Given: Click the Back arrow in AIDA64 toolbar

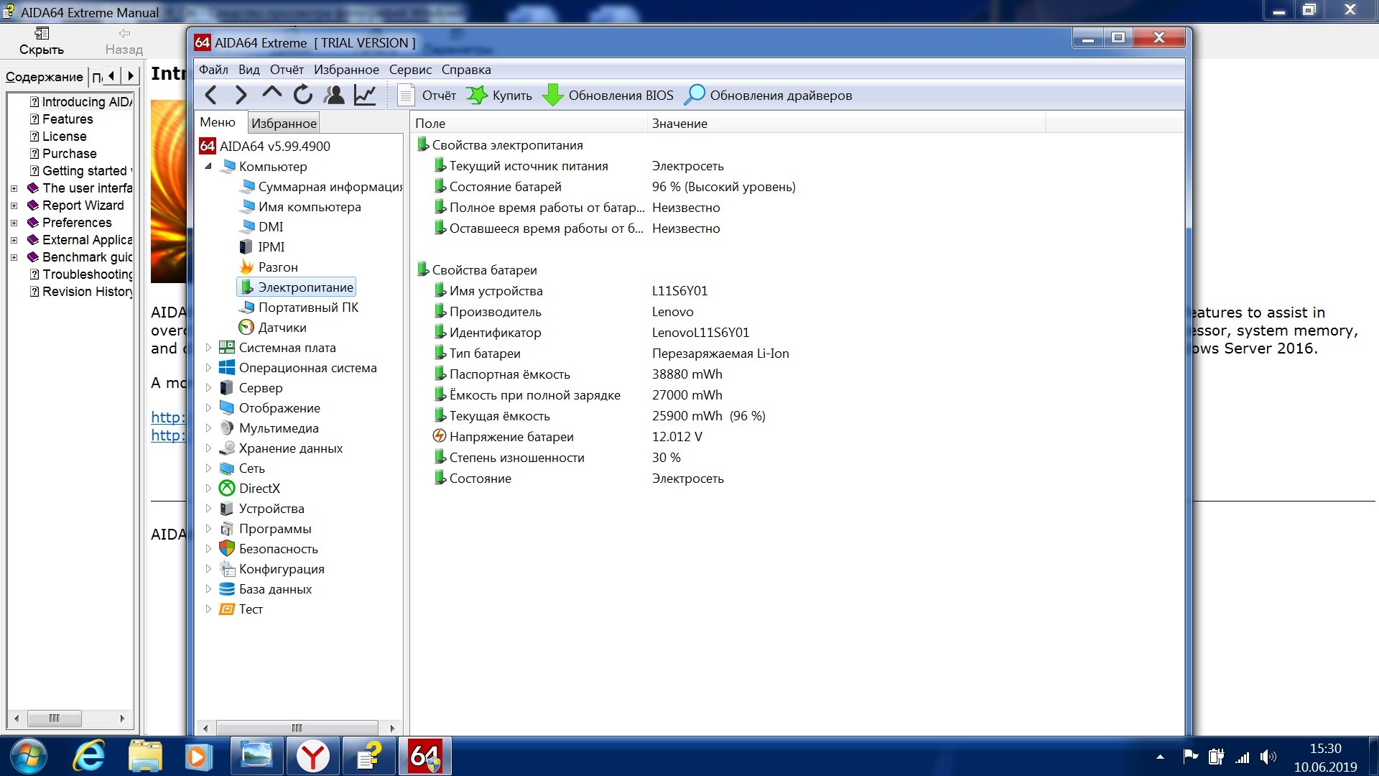Looking at the screenshot, I should [x=210, y=95].
